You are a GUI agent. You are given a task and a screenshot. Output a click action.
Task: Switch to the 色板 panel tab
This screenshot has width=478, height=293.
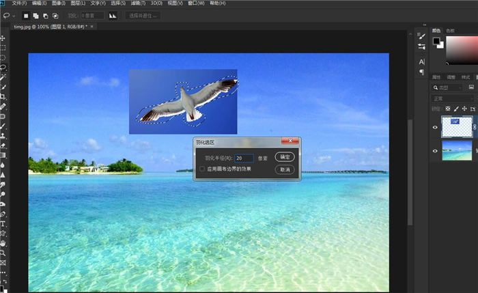pyautogui.click(x=450, y=31)
